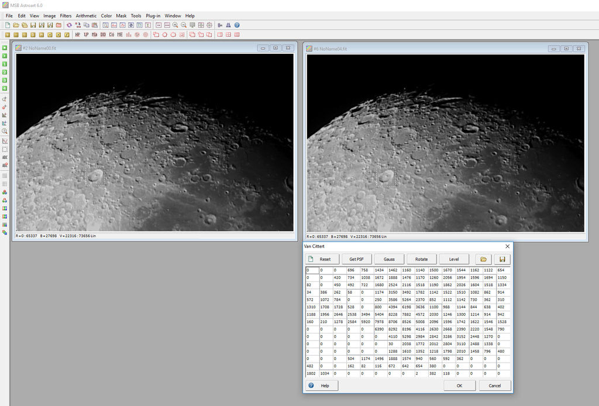Image resolution: width=599 pixels, height=406 pixels.
Task: Click the open file folder icon in main toolbar
Action: pyautogui.click(x=16, y=25)
